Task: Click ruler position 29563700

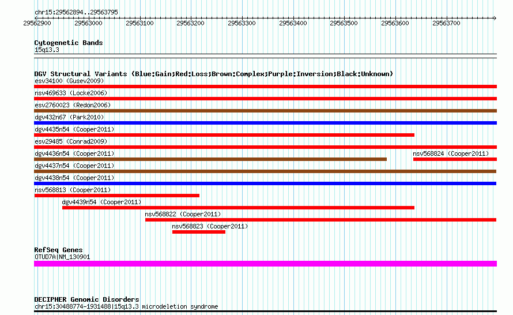Action: pos(446,23)
